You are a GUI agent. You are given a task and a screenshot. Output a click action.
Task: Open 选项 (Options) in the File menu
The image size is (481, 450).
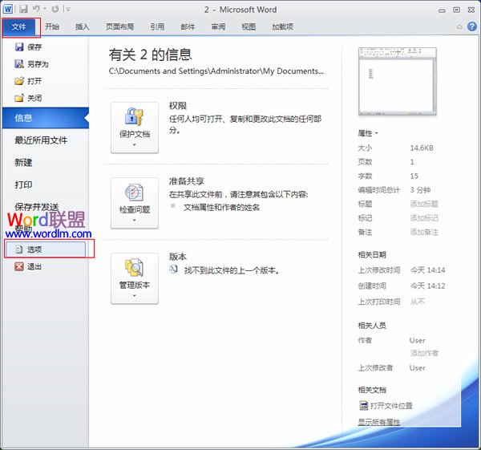(x=45, y=249)
